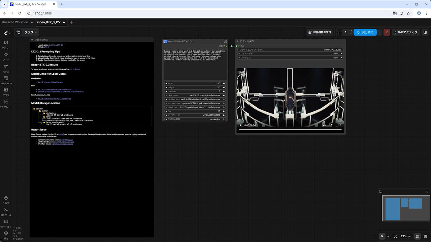Open the 拡張機能の管理 extension manager
This screenshot has width=431, height=242.
(320, 32)
